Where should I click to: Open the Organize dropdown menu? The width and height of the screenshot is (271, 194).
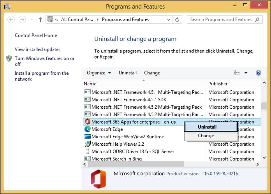tap(99, 73)
